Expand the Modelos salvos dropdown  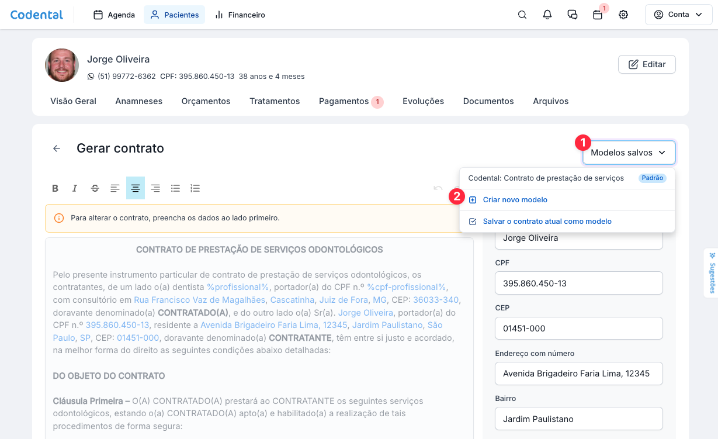coord(629,153)
